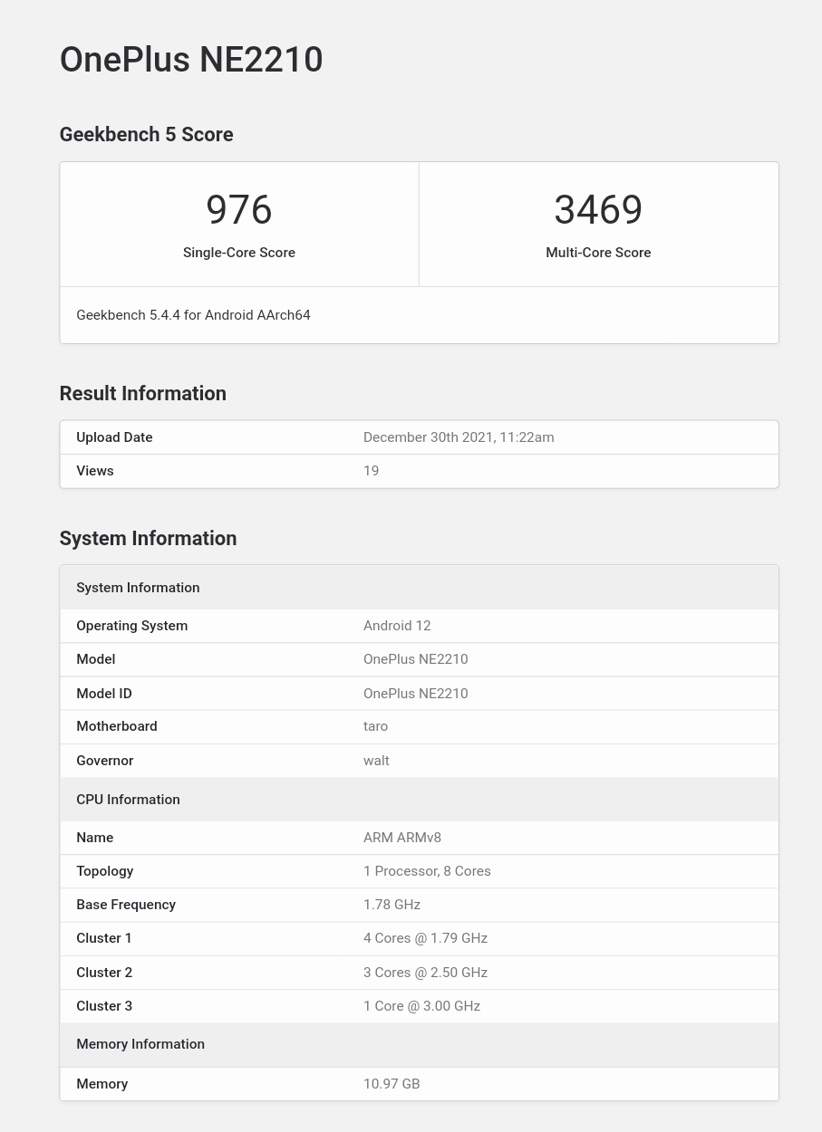Click the "Topology" row label
Viewport: 822px width, 1132px height.
click(105, 871)
